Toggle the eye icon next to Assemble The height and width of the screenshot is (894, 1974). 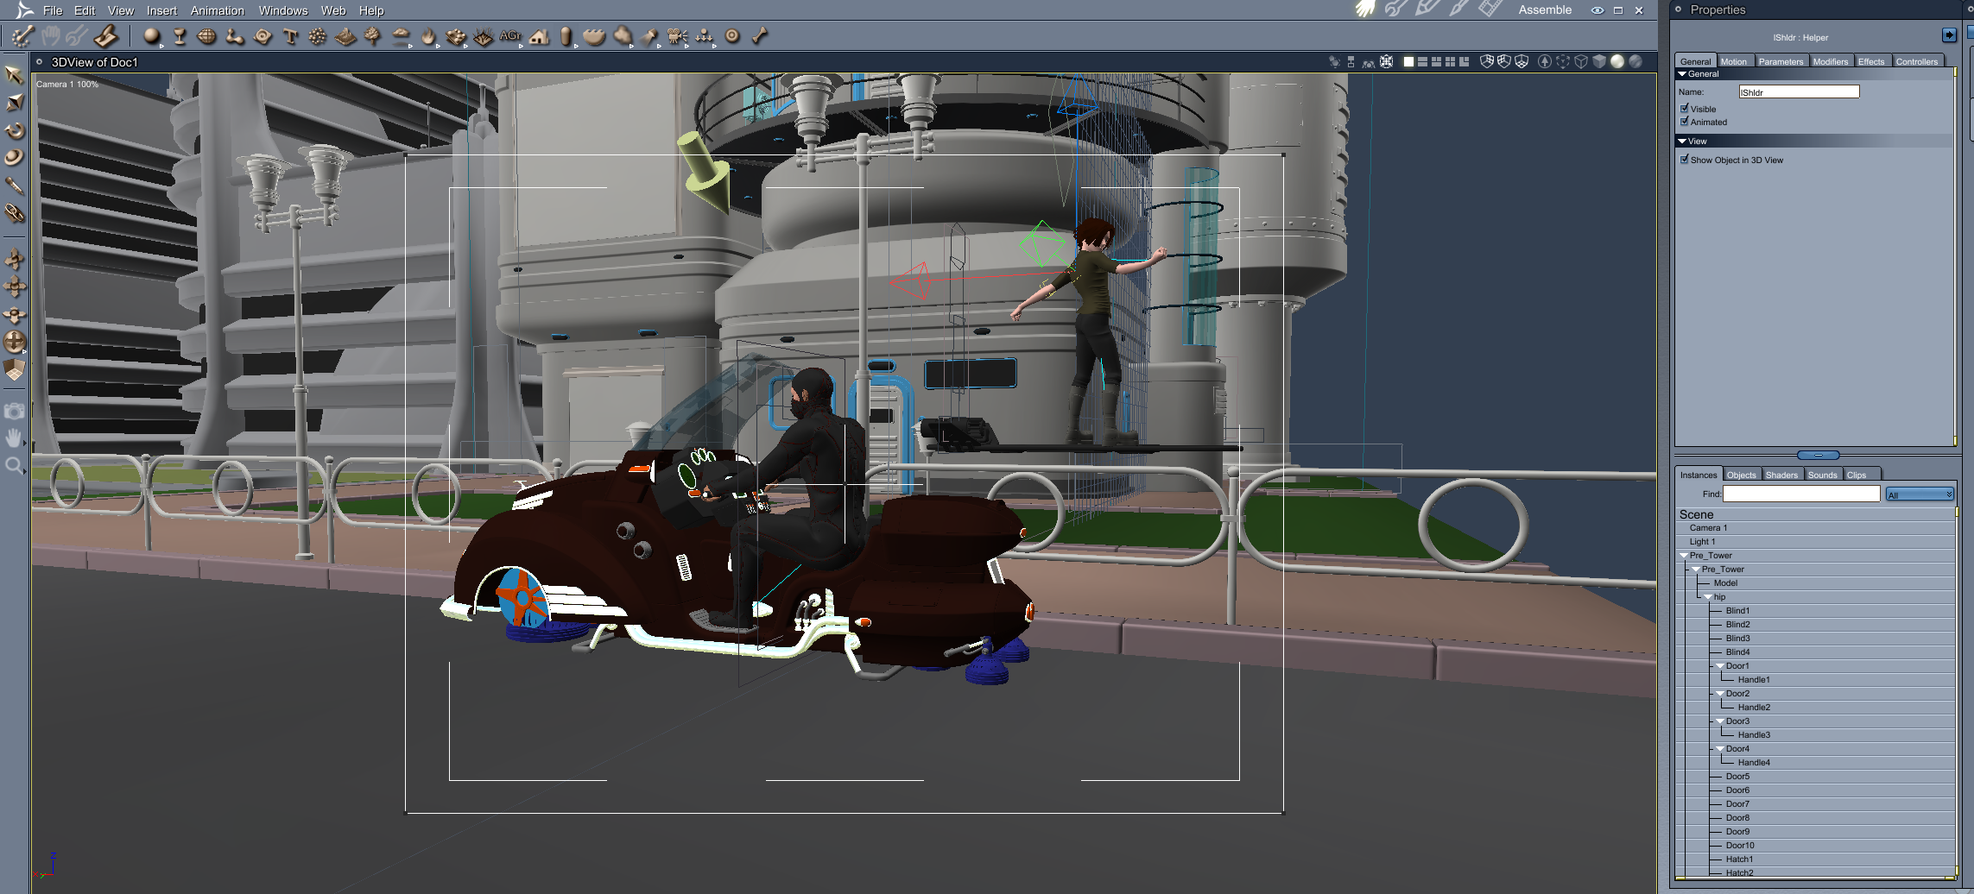point(1598,10)
